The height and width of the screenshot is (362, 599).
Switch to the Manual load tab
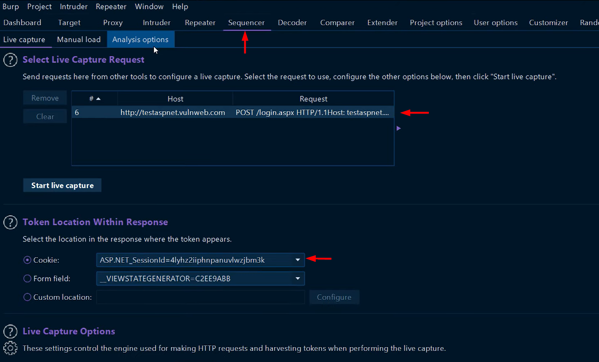click(x=78, y=39)
